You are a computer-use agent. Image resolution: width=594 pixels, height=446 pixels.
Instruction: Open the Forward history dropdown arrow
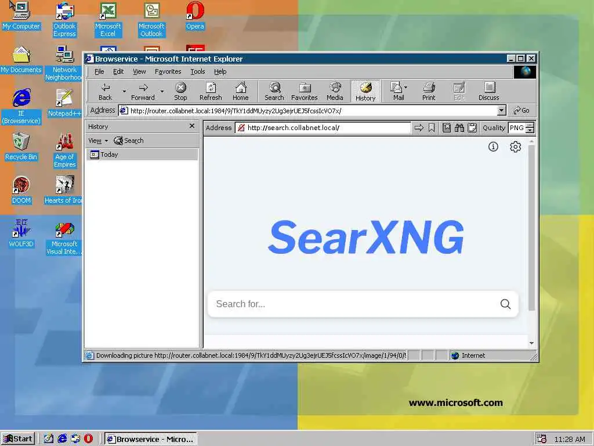(x=162, y=91)
